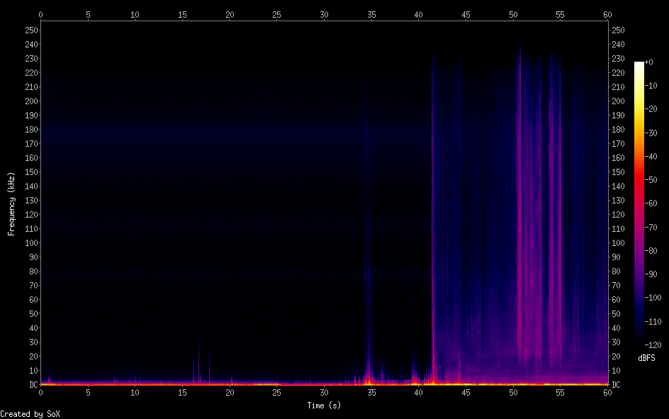Click the 250 label on the left frequency axis
Viewport: 669px width, 419px height.
30,30
